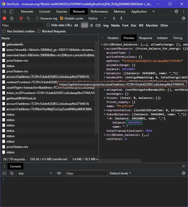The image size is (188, 207).
Task: Switch to Elements panel tab
Action: (x=27, y=12)
